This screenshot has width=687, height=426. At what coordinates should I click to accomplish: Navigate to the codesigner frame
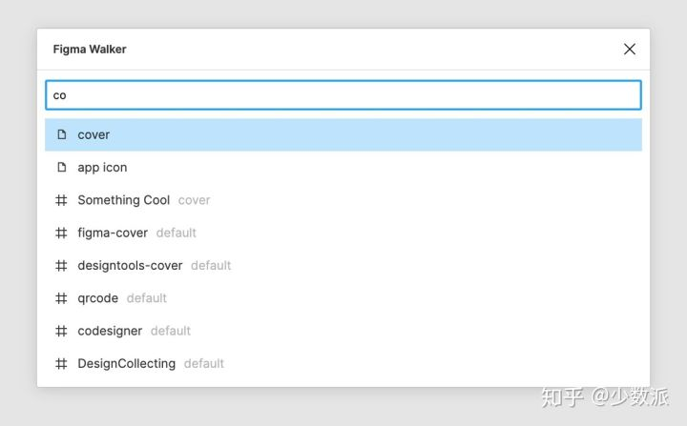click(x=110, y=331)
